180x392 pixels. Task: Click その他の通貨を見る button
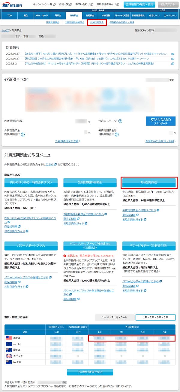(90, 372)
